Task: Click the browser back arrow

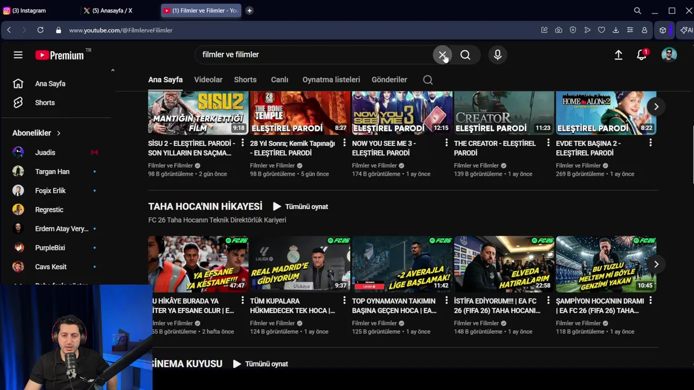Action: (9, 30)
